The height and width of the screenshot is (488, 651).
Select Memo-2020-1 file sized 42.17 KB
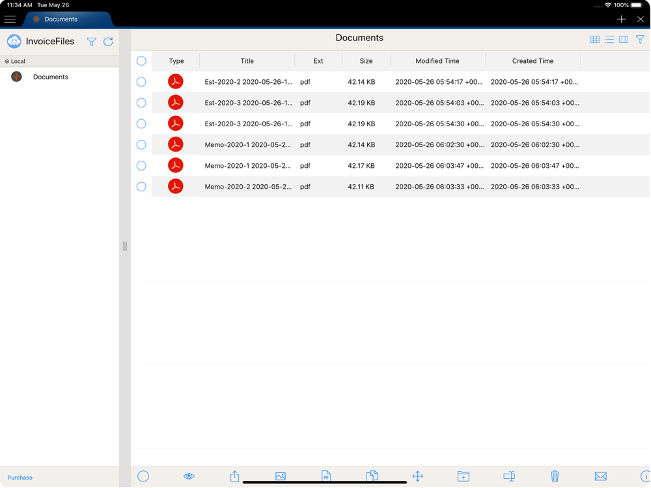pos(141,165)
